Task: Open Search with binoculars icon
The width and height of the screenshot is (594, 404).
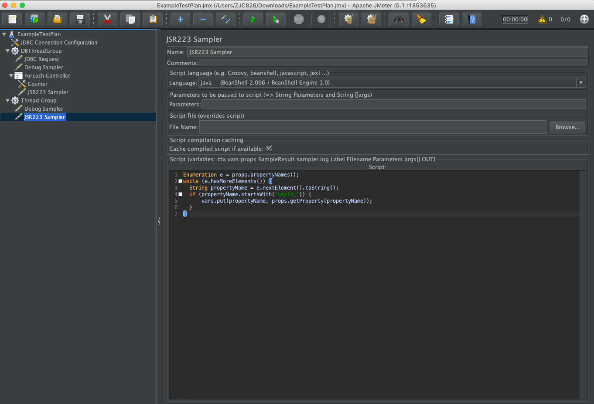Action: (399, 19)
